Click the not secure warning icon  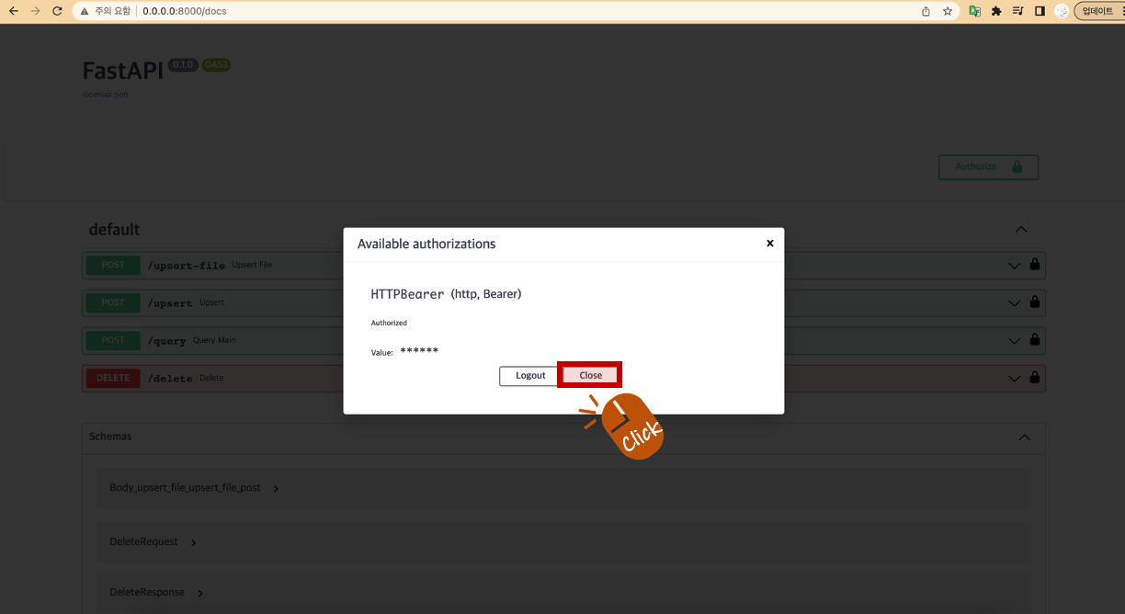84,11
